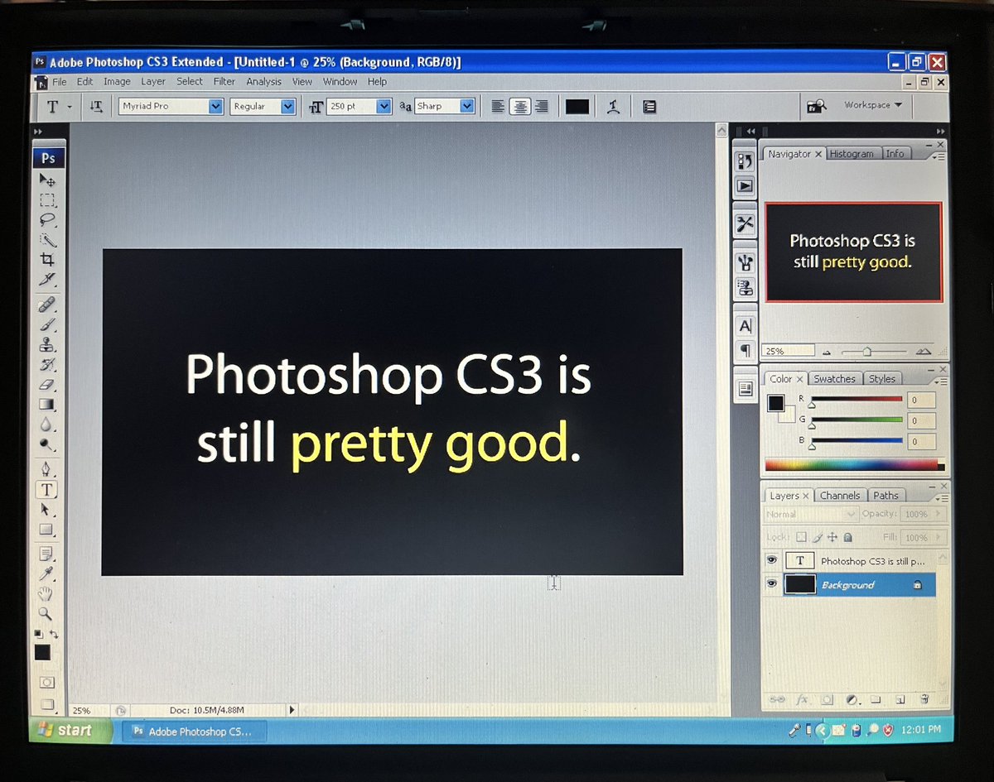Open the Filter menu

[x=224, y=82]
